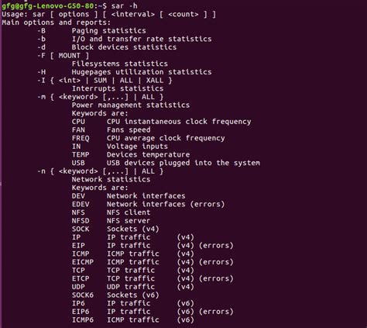
Task: Click 'Hugepages utilization statistics' text
Action: 142,72
